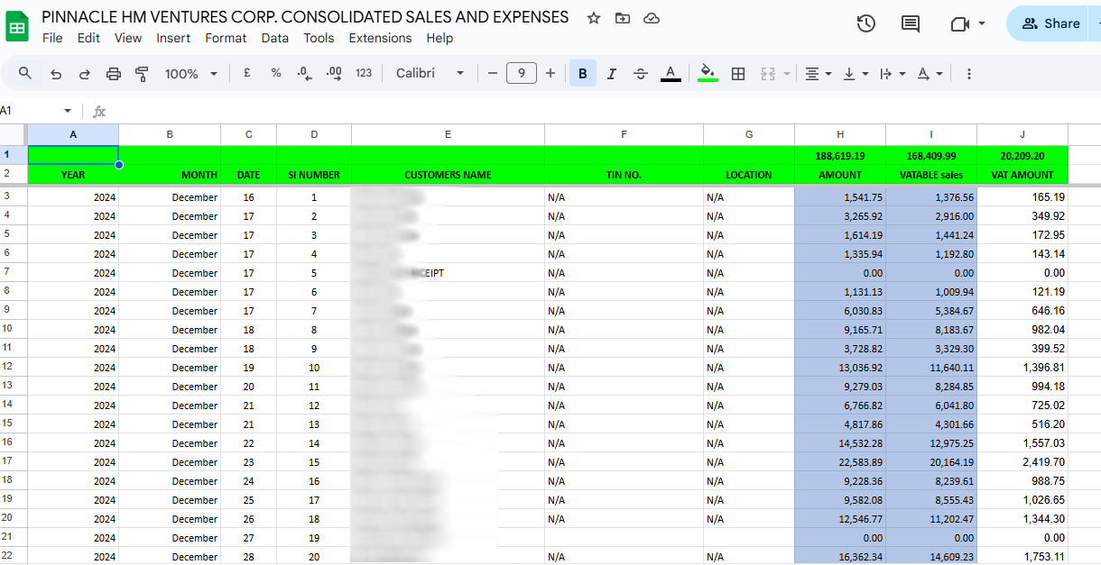
Task: Open version history clock icon
Action: (865, 24)
